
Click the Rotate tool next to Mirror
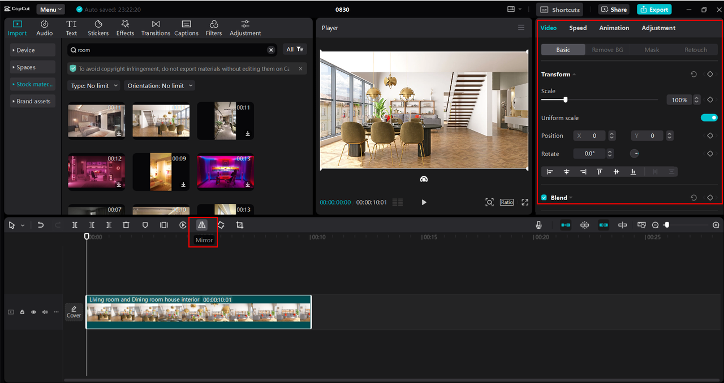221,225
